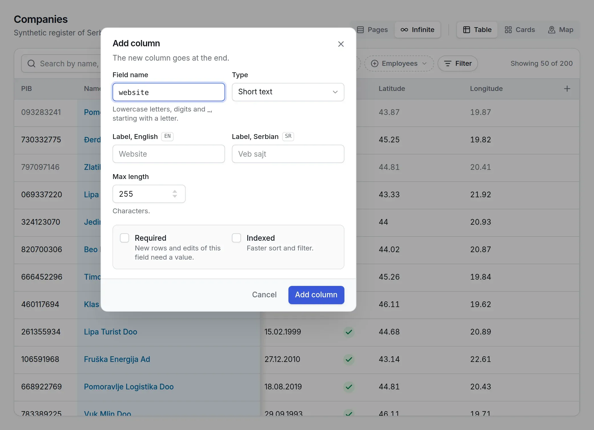Select PIB cell 668922769

coord(41,387)
